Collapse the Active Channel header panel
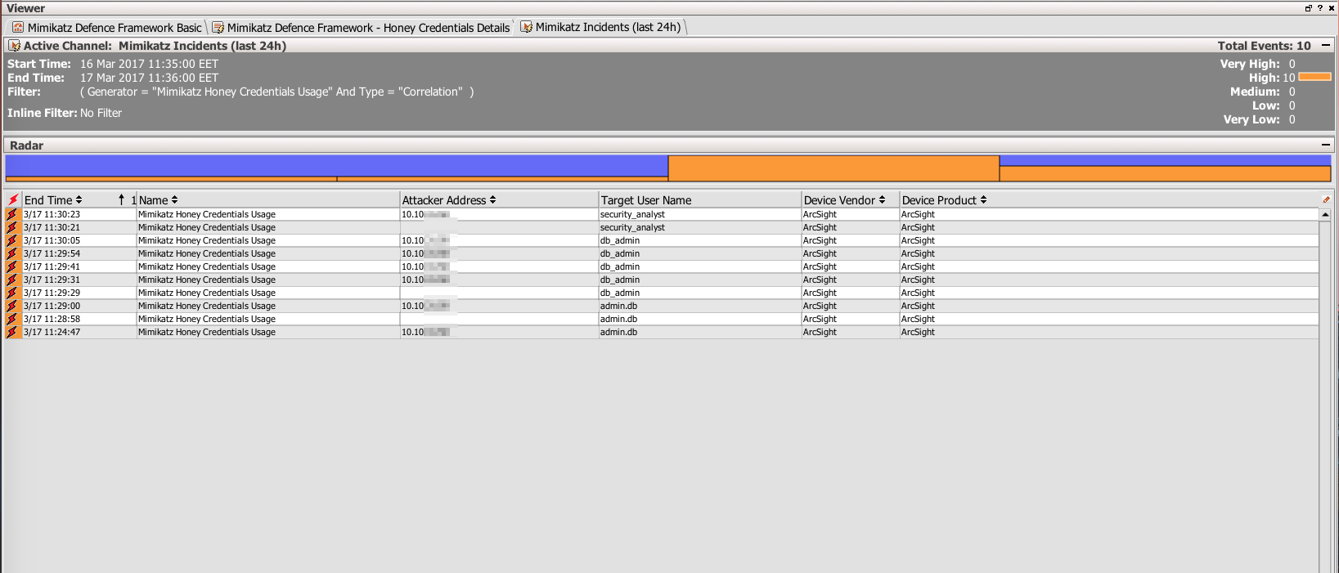 (1326, 46)
